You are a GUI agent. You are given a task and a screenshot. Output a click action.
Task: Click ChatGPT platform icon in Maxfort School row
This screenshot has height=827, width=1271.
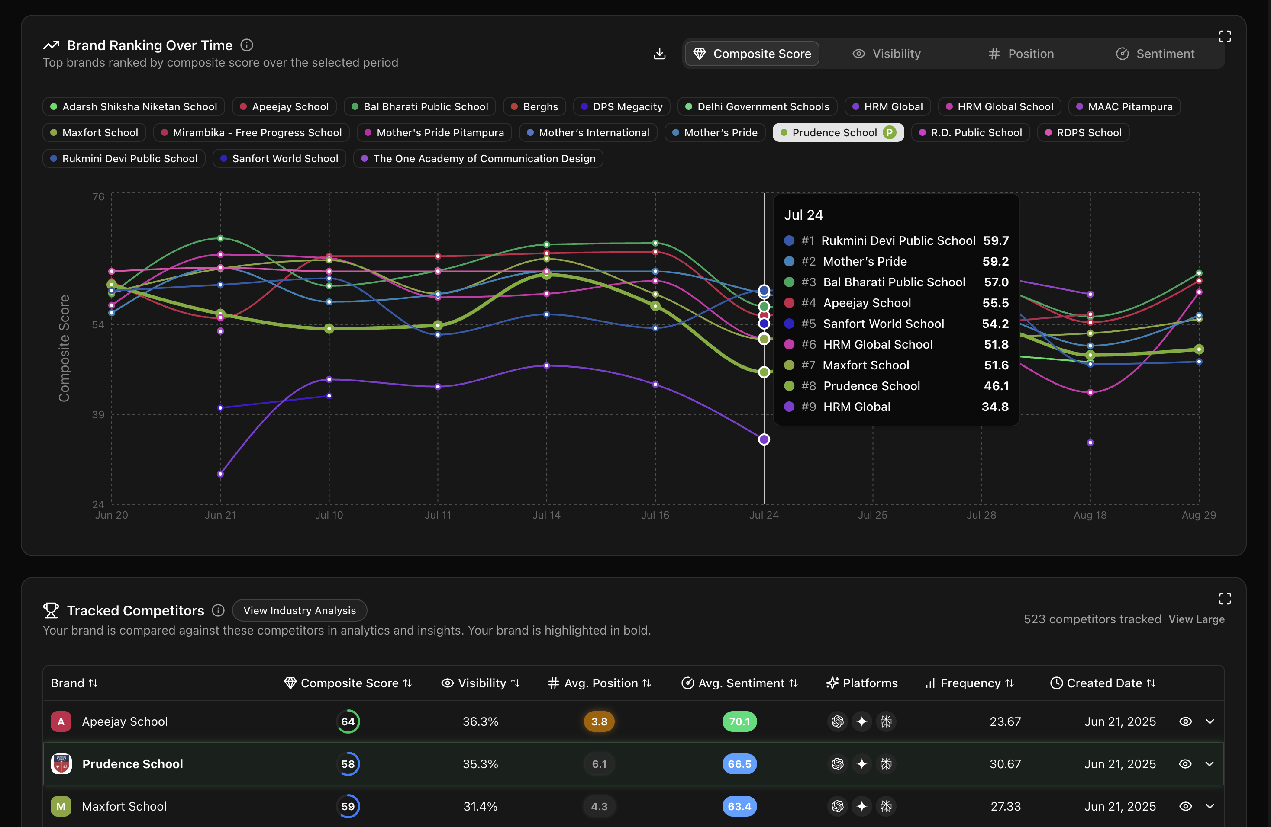point(837,806)
